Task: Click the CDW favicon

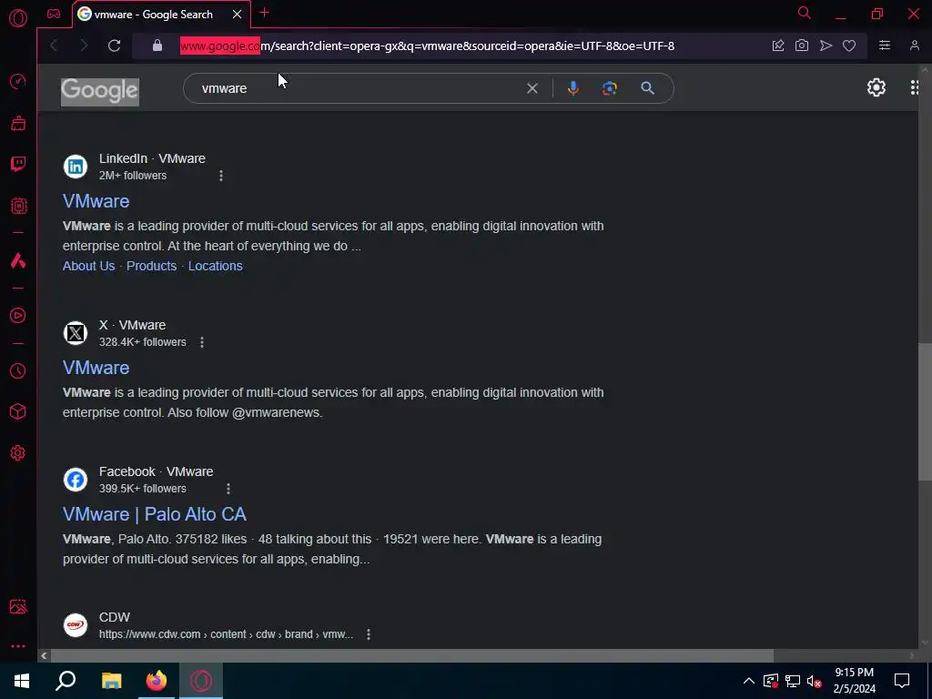Action: (x=76, y=624)
